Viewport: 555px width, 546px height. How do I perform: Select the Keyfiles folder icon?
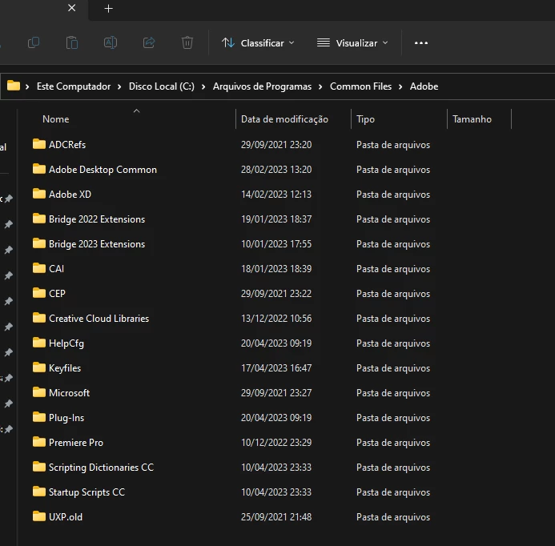point(39,367)
